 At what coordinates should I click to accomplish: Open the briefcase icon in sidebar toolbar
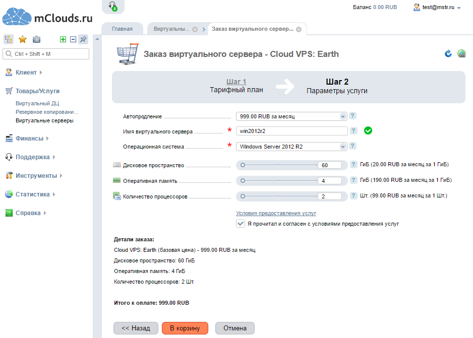coord(36,39)
